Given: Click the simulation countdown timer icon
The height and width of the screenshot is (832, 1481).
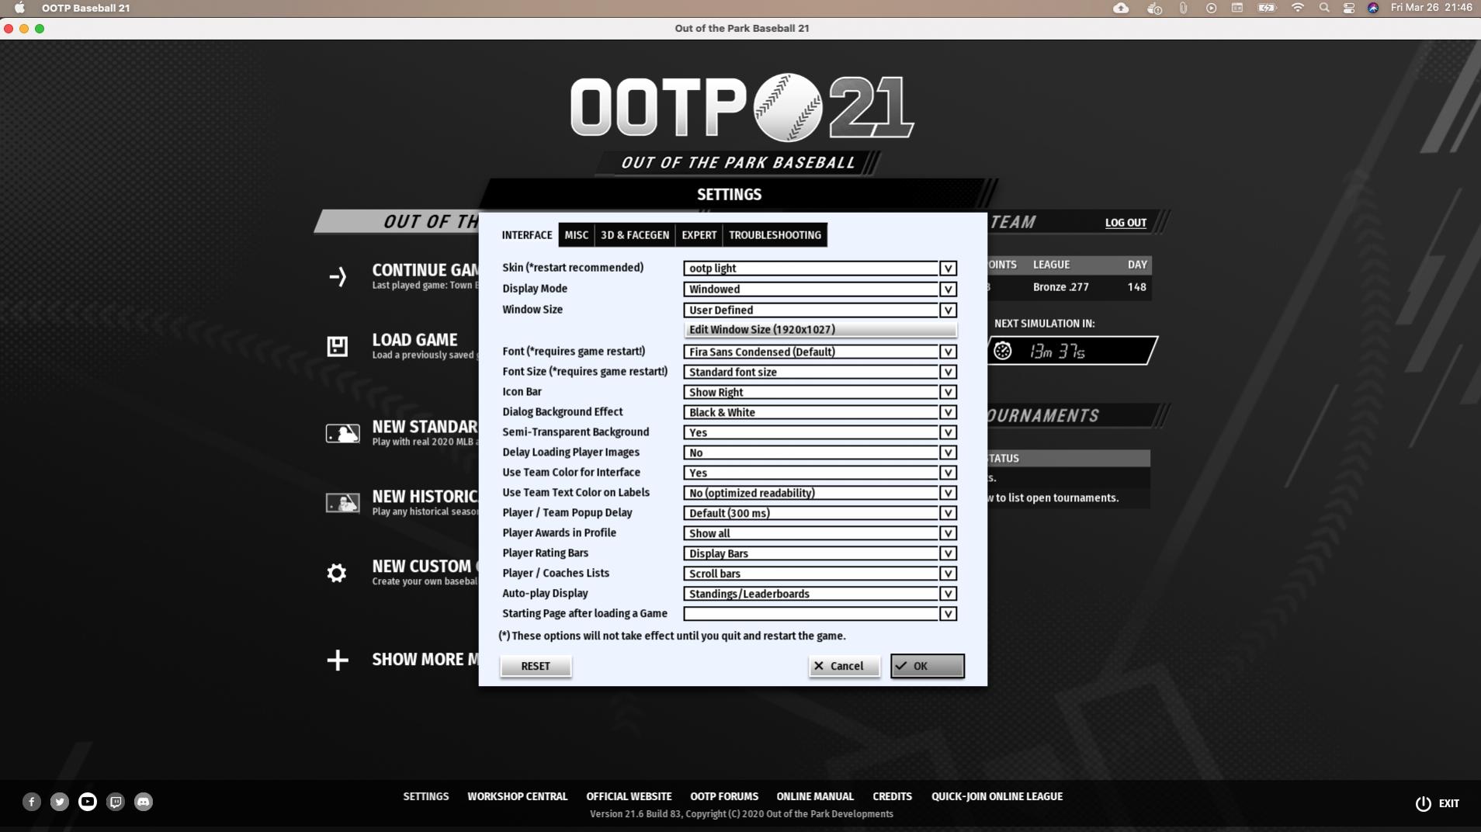Looking at the screenshot, I should (1003, 351).
